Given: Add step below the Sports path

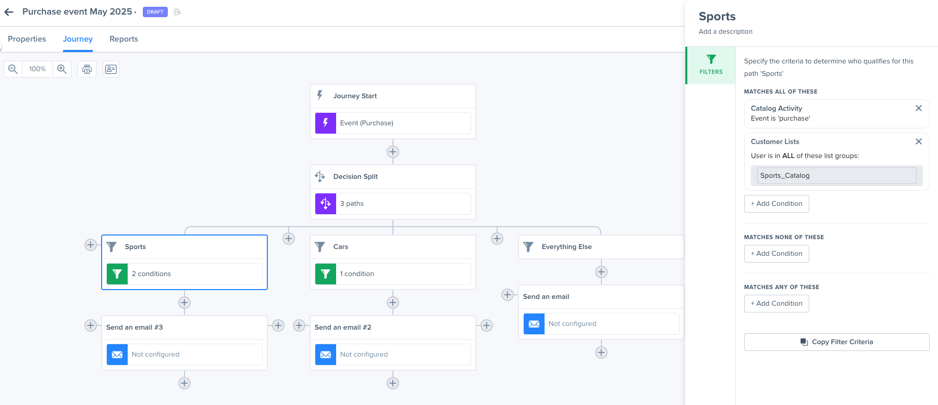Looking at the screenshot, I should [x=184, y=303].
